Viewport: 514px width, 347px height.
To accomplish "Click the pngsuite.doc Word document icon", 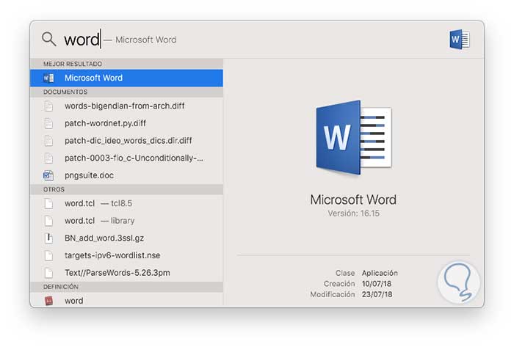I will (x=48, y=175).
